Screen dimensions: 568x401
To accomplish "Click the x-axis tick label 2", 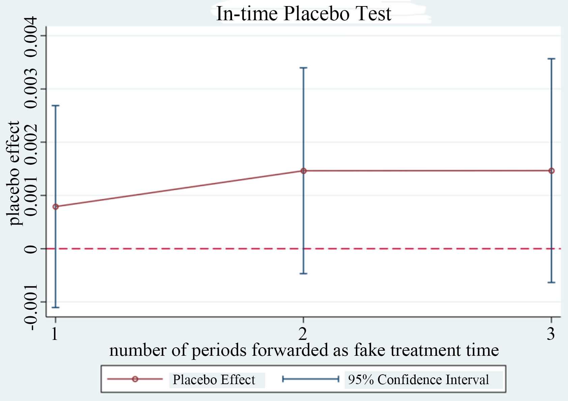I will coord(303,334).
